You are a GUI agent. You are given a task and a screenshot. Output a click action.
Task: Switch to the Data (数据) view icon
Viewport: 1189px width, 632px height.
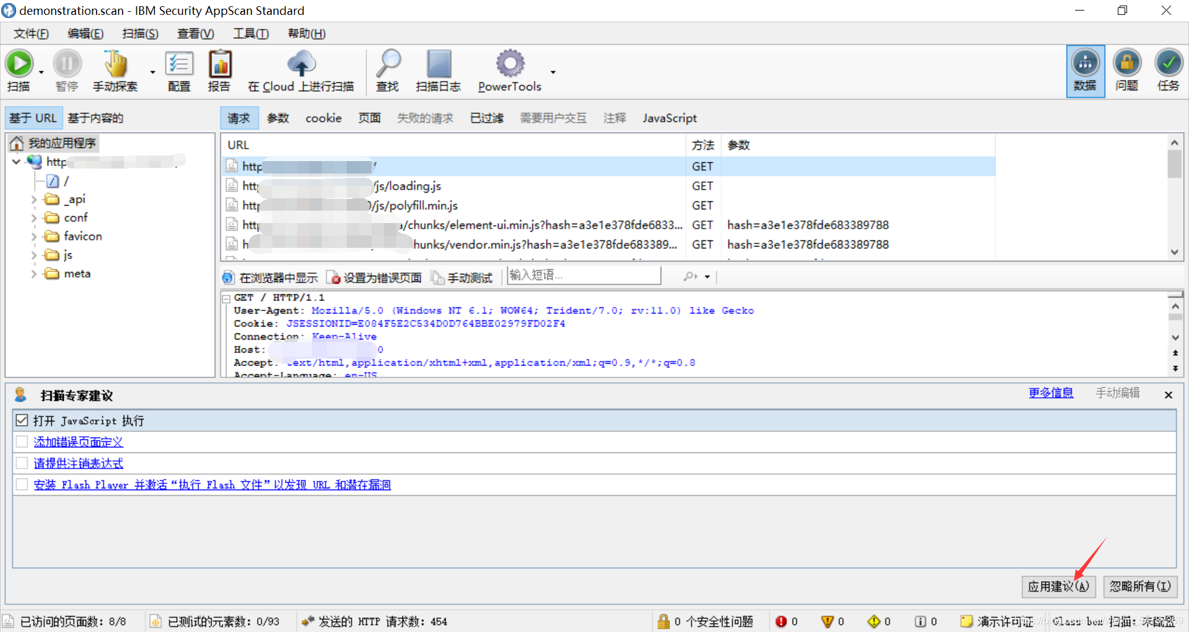click(x=1085, y=71)
